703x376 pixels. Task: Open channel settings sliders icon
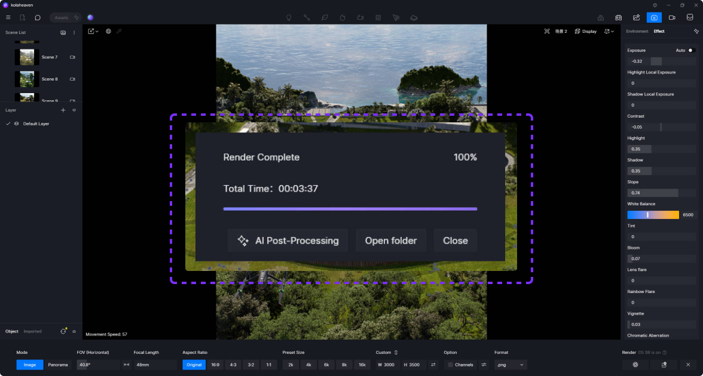(484, 365)
